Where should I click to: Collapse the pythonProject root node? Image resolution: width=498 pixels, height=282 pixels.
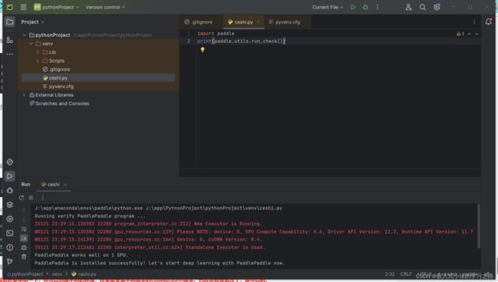[x=25, y=35]
